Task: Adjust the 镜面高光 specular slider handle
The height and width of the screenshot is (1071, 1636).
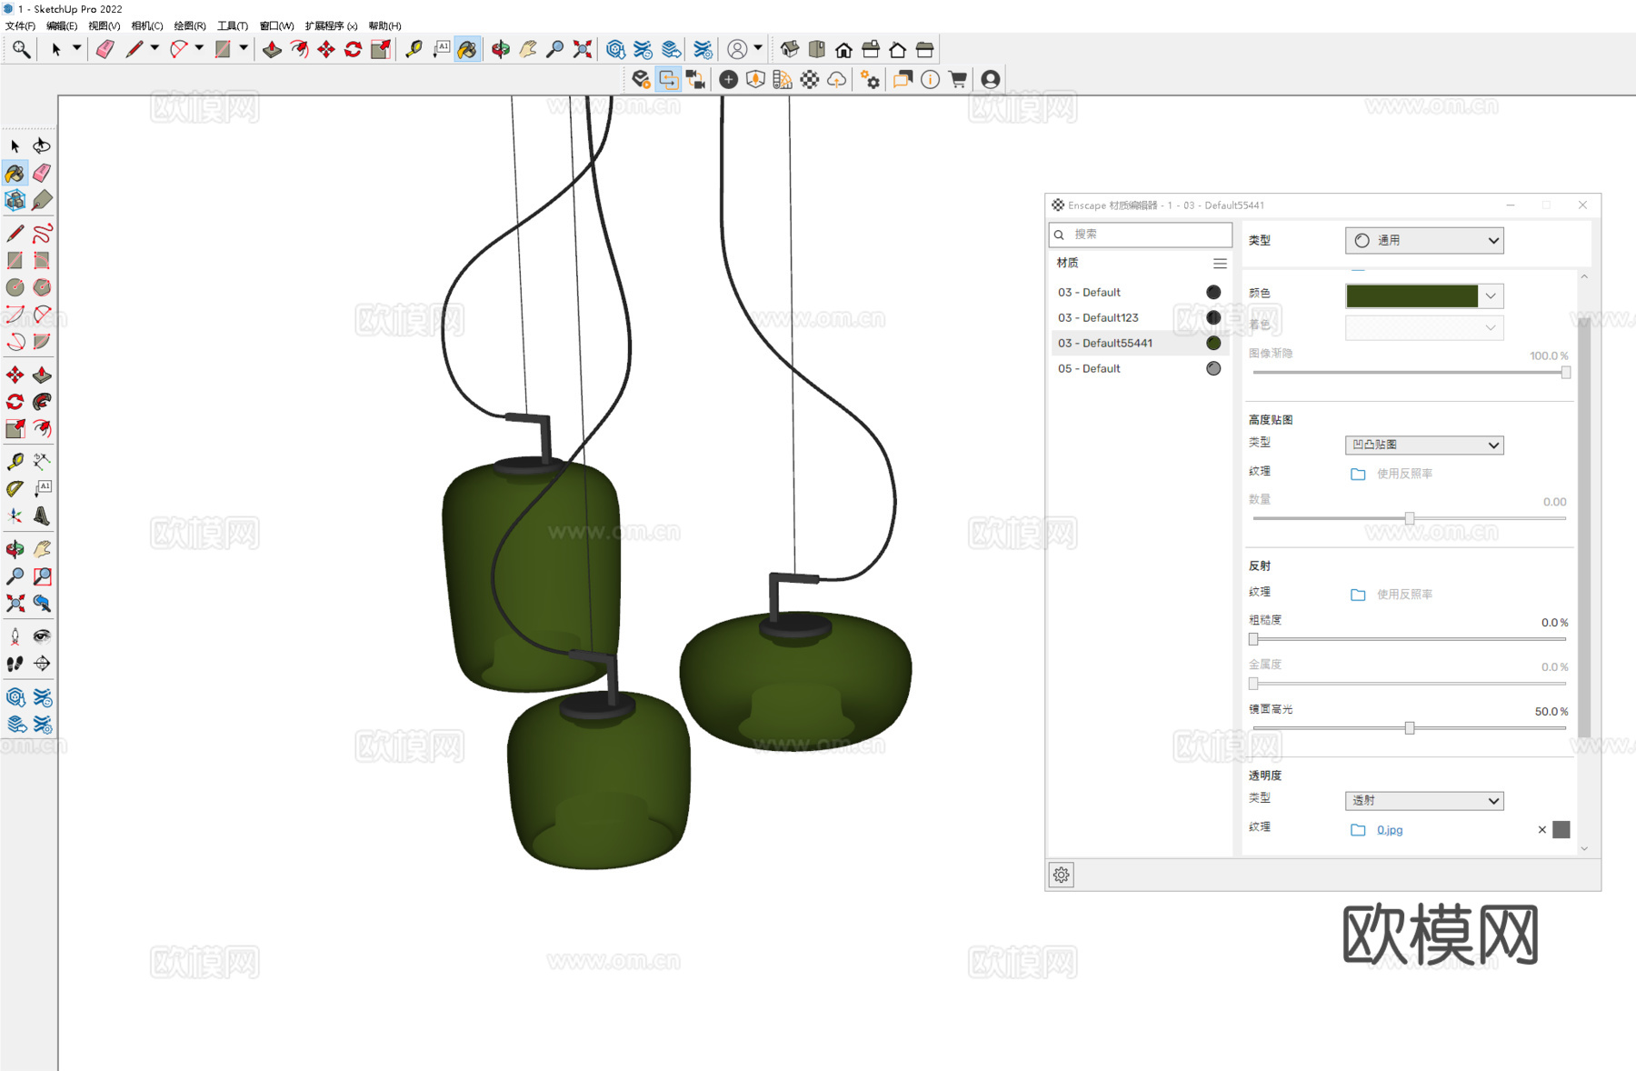Action: click(1410, 728)
